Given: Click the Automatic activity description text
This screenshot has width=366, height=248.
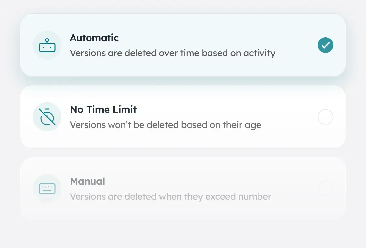Looking at the screenshot, I should (172, 53).
